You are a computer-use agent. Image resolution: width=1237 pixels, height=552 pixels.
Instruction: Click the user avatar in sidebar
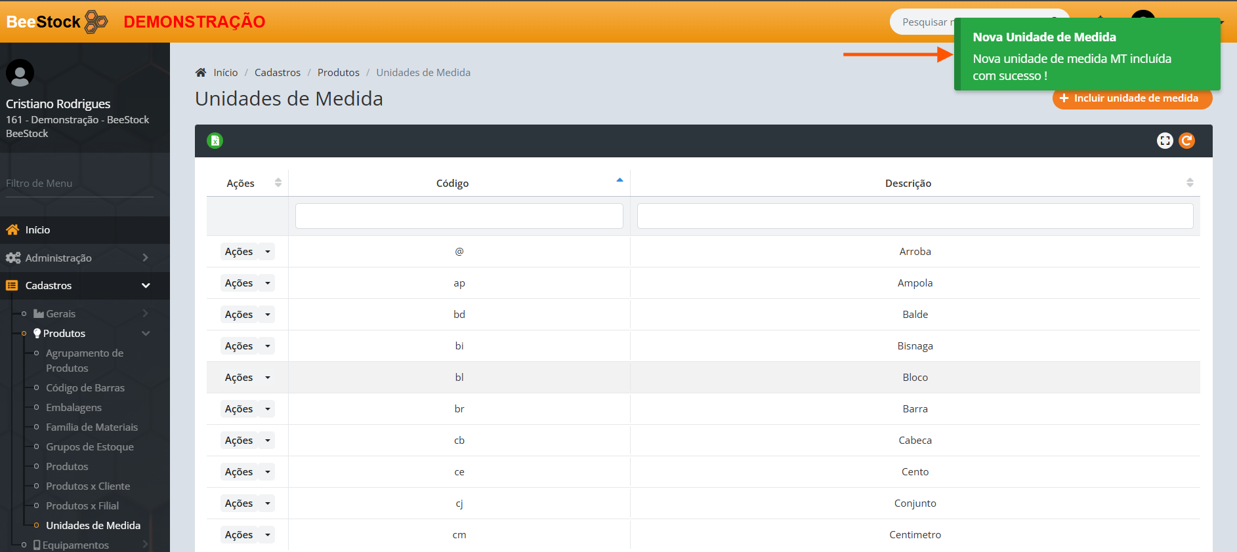[20, 73]
